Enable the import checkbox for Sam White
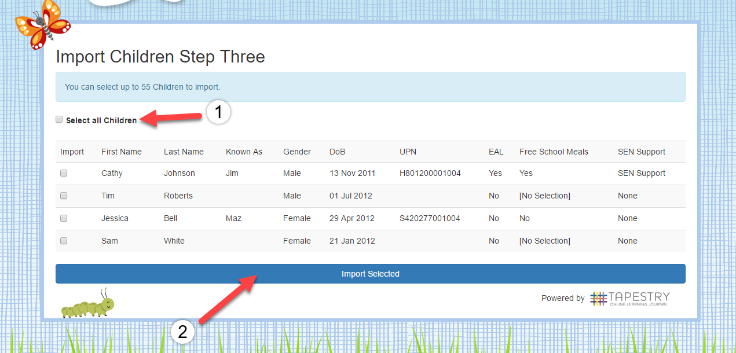Viewport: 736px width, 353px height. click(x=64, y=241)
